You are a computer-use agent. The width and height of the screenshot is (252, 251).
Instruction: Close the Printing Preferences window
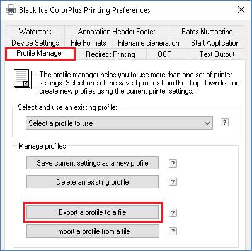click(241, 9)
